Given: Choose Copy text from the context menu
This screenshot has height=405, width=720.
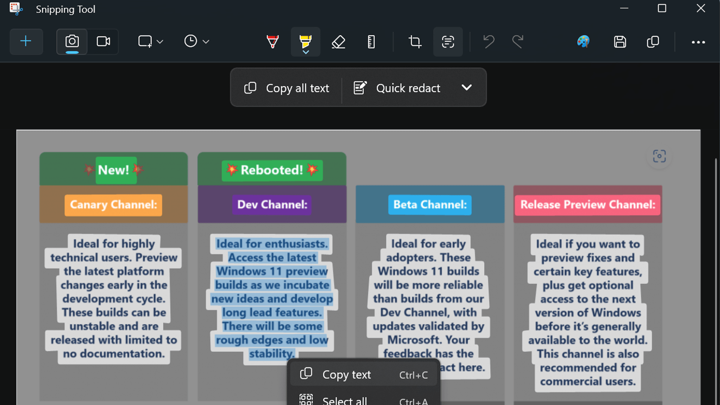Looking at the screenshot, I should tap(346, 374).
